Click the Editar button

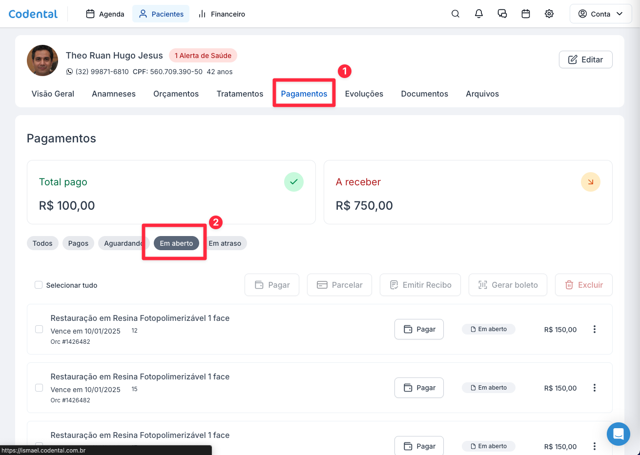585,59
